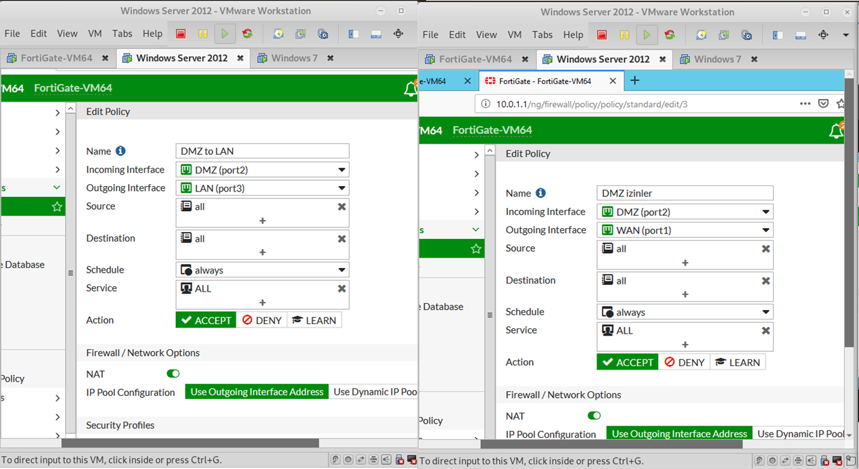Viewport: 859px width, 469px height.
Task: Switch to Windows 7 tab in right VMware window
Action: click(x=718, y=59)
